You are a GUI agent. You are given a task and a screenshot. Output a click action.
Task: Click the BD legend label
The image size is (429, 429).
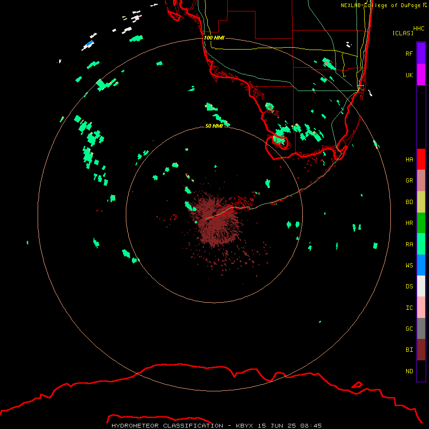pyautogui.click(x=409, y=202)
